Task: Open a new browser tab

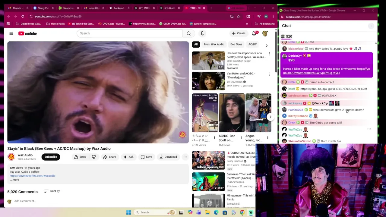Action: click(211, 8)
